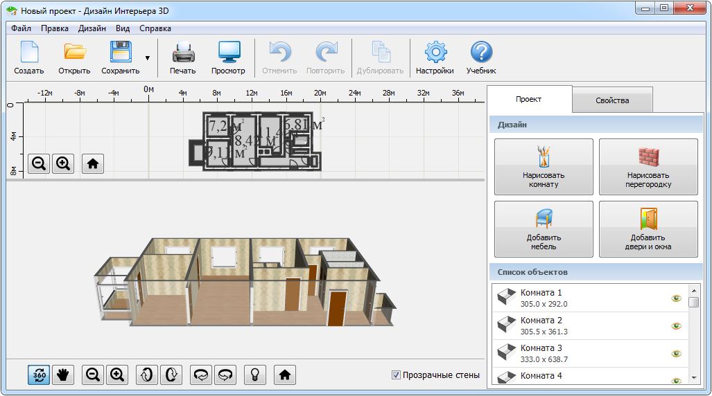Switch to the Свойства tab
The image size is (712, 396).
tap(612, 100)
